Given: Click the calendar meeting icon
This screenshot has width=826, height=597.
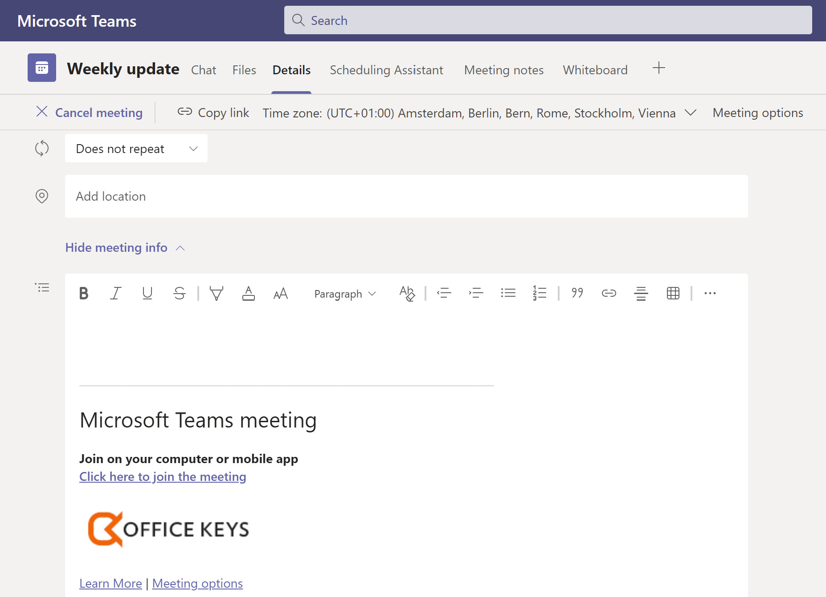Looking at the screenshot, I should (42, 68).
